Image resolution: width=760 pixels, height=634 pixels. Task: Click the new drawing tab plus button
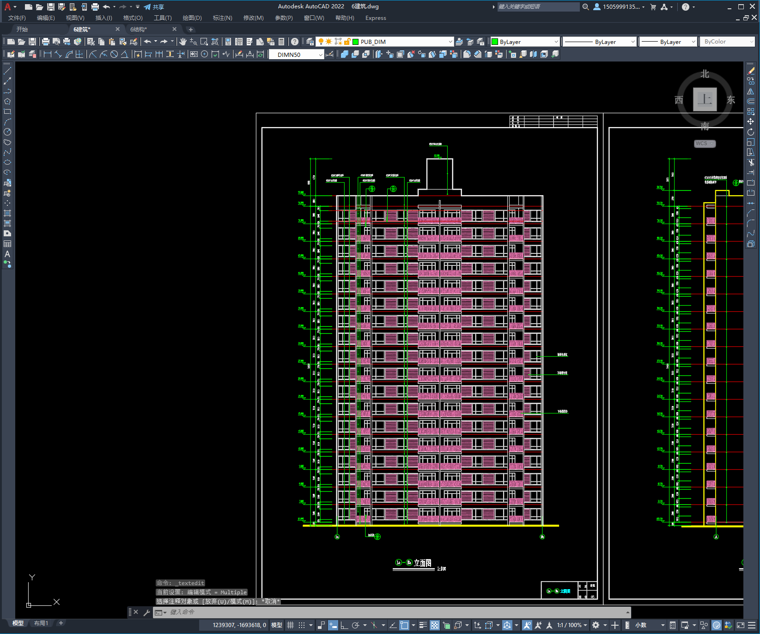(191, 30)
